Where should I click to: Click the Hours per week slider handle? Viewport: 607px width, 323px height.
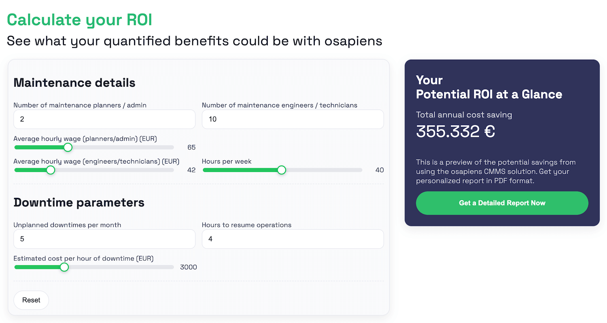click(281, 170)
